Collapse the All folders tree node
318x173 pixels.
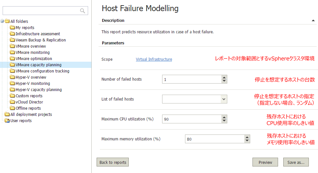point(2,21)
